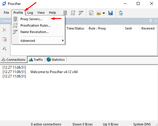Click the Proxification Rules toolbar icon
The width and height of the screenshot is (158, 126).
point(73,13)
